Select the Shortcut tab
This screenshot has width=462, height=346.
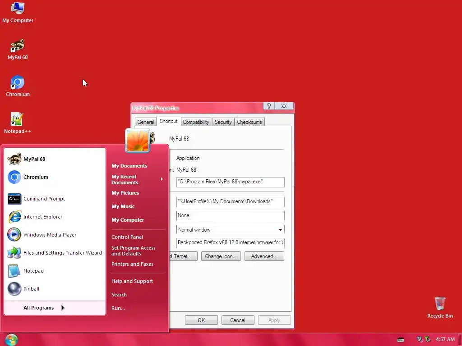[169, 121]
